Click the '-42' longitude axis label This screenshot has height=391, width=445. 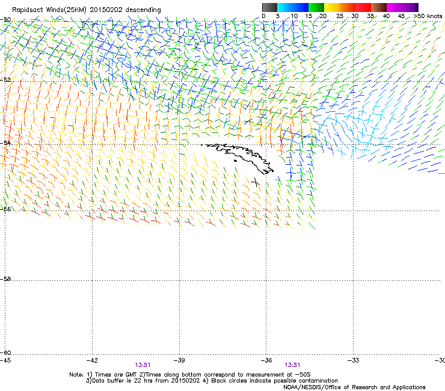[x=92, y=360]
